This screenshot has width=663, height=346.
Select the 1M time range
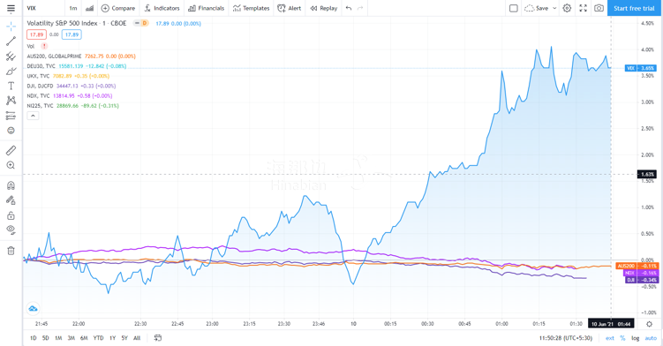[58, 338]
